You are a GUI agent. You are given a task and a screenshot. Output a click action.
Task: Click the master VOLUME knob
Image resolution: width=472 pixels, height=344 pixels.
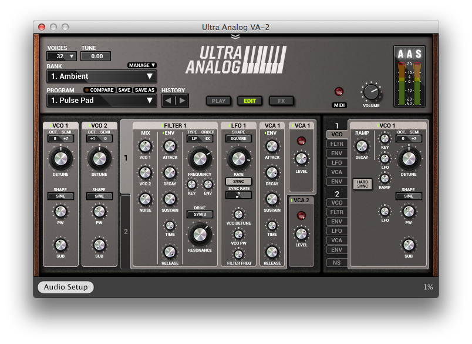click(371, 92)
